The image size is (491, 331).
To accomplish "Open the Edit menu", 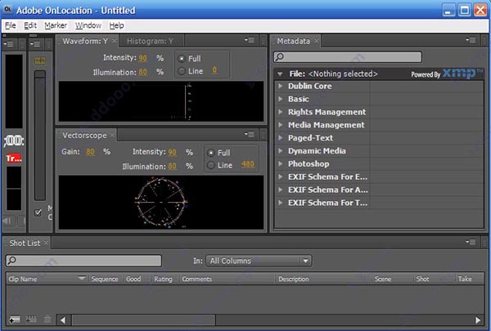I will 30,25.
